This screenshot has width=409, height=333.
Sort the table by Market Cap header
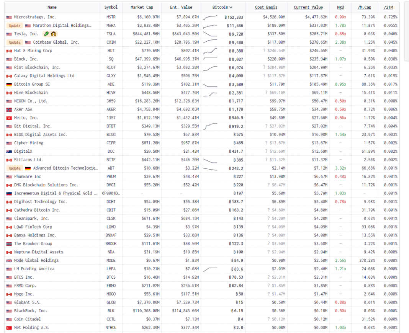click(142, 7)
